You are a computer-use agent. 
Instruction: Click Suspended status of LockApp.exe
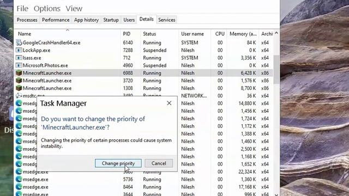tap(155, 50)
